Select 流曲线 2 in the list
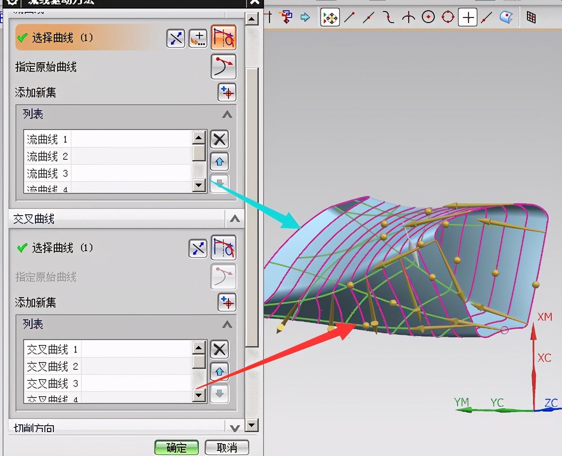Image resolution: width=562 pixels, height=456 pixels. pos(47,156)
